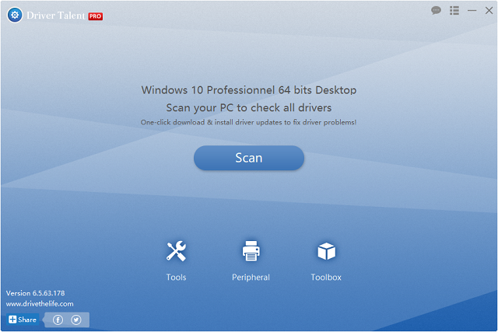Open the Toolbox cube icon
This screenshot has height=332, width=498.
coord(326,251)
